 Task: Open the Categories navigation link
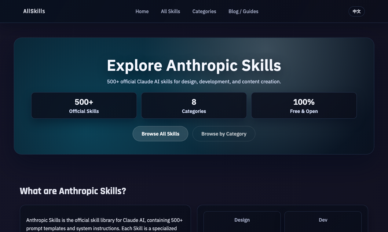204,11
